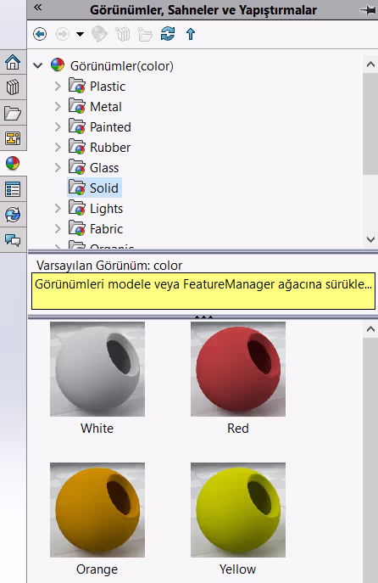Image resolution: width=378 pixels, height=583 pixels.
Task: Click the yellow drag-appearance hint box
Action: coord(203,291)
